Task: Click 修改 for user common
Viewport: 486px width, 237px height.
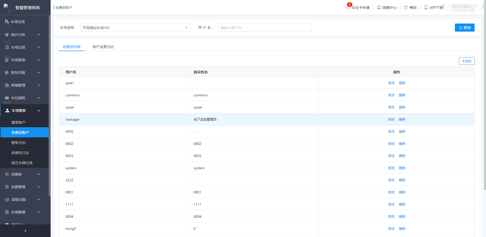Action: (391, 95)
